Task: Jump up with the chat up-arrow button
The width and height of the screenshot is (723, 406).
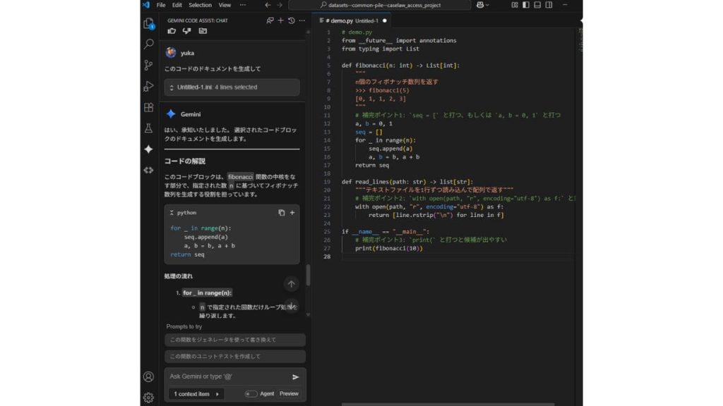Action: coord(291,284)
